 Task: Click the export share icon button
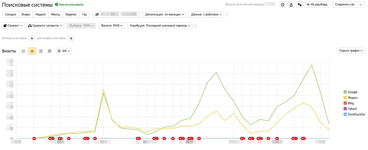pos(291,4)
